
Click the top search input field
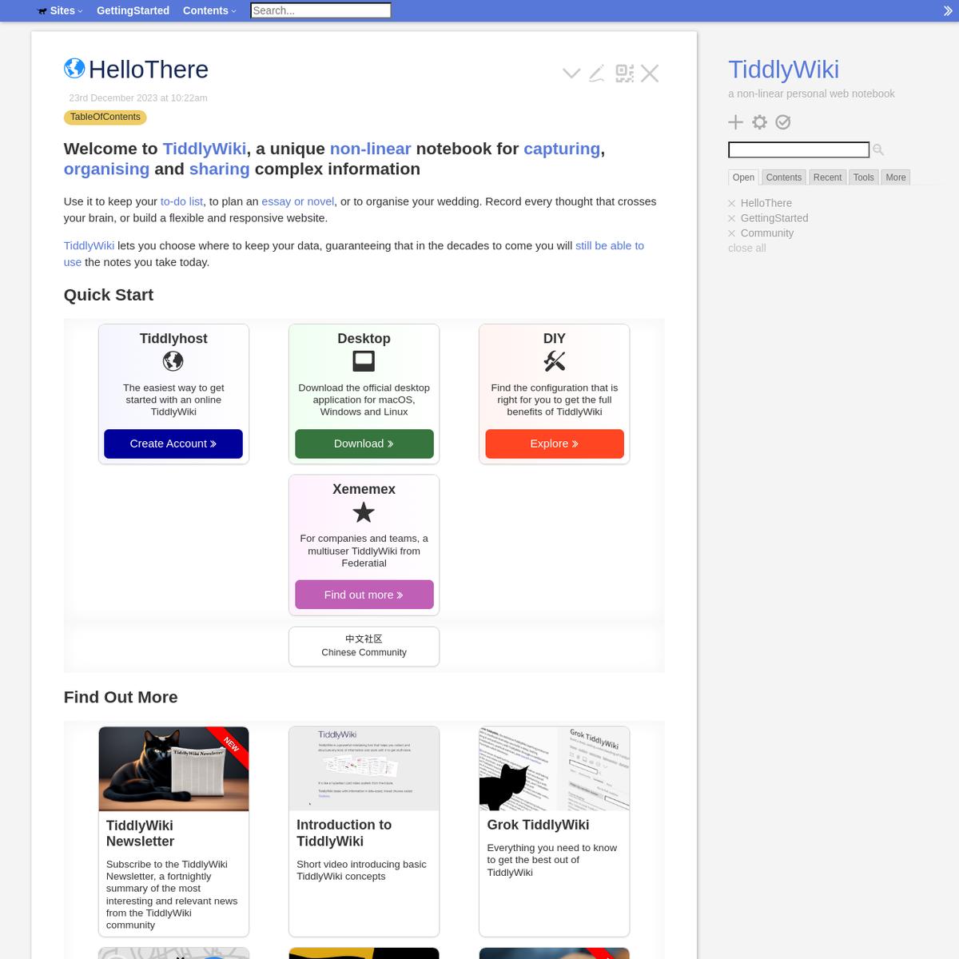[320, 10]
